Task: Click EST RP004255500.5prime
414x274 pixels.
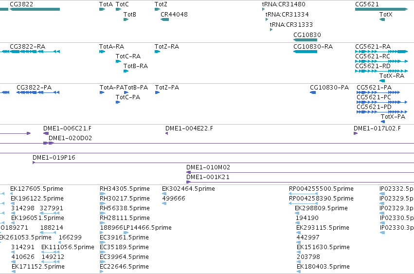Action: (303, 194)
